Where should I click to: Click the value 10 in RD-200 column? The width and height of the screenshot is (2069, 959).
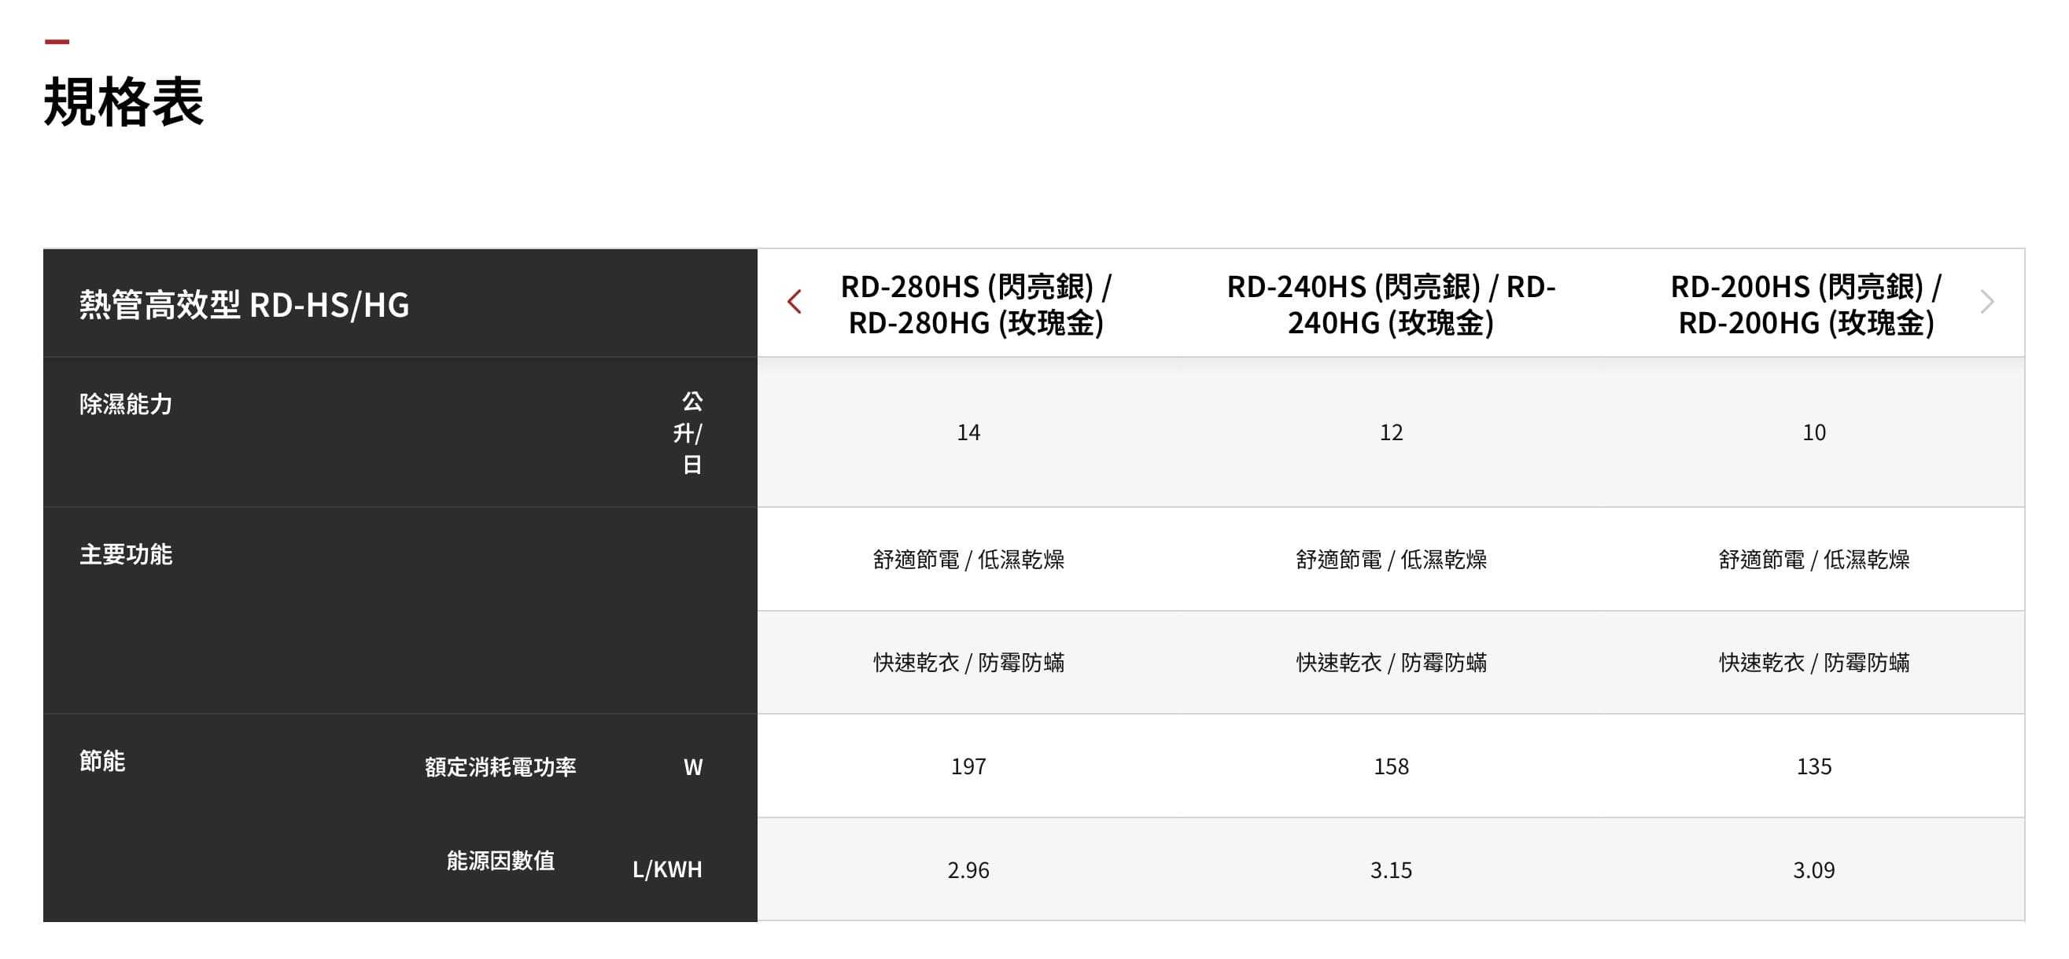[1813, 432]
